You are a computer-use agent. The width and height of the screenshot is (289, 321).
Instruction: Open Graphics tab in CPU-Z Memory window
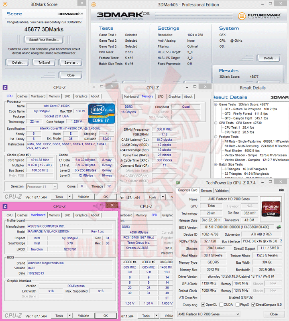[174, 97]
